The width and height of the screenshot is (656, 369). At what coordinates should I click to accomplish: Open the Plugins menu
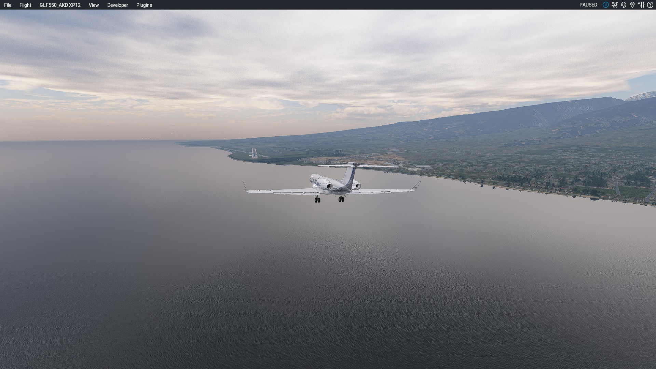click(x=144, y=5)
